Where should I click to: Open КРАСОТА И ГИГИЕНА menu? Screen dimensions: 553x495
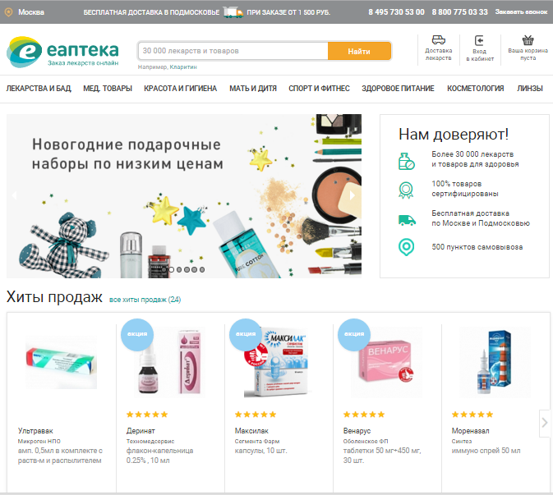point(180,89)
